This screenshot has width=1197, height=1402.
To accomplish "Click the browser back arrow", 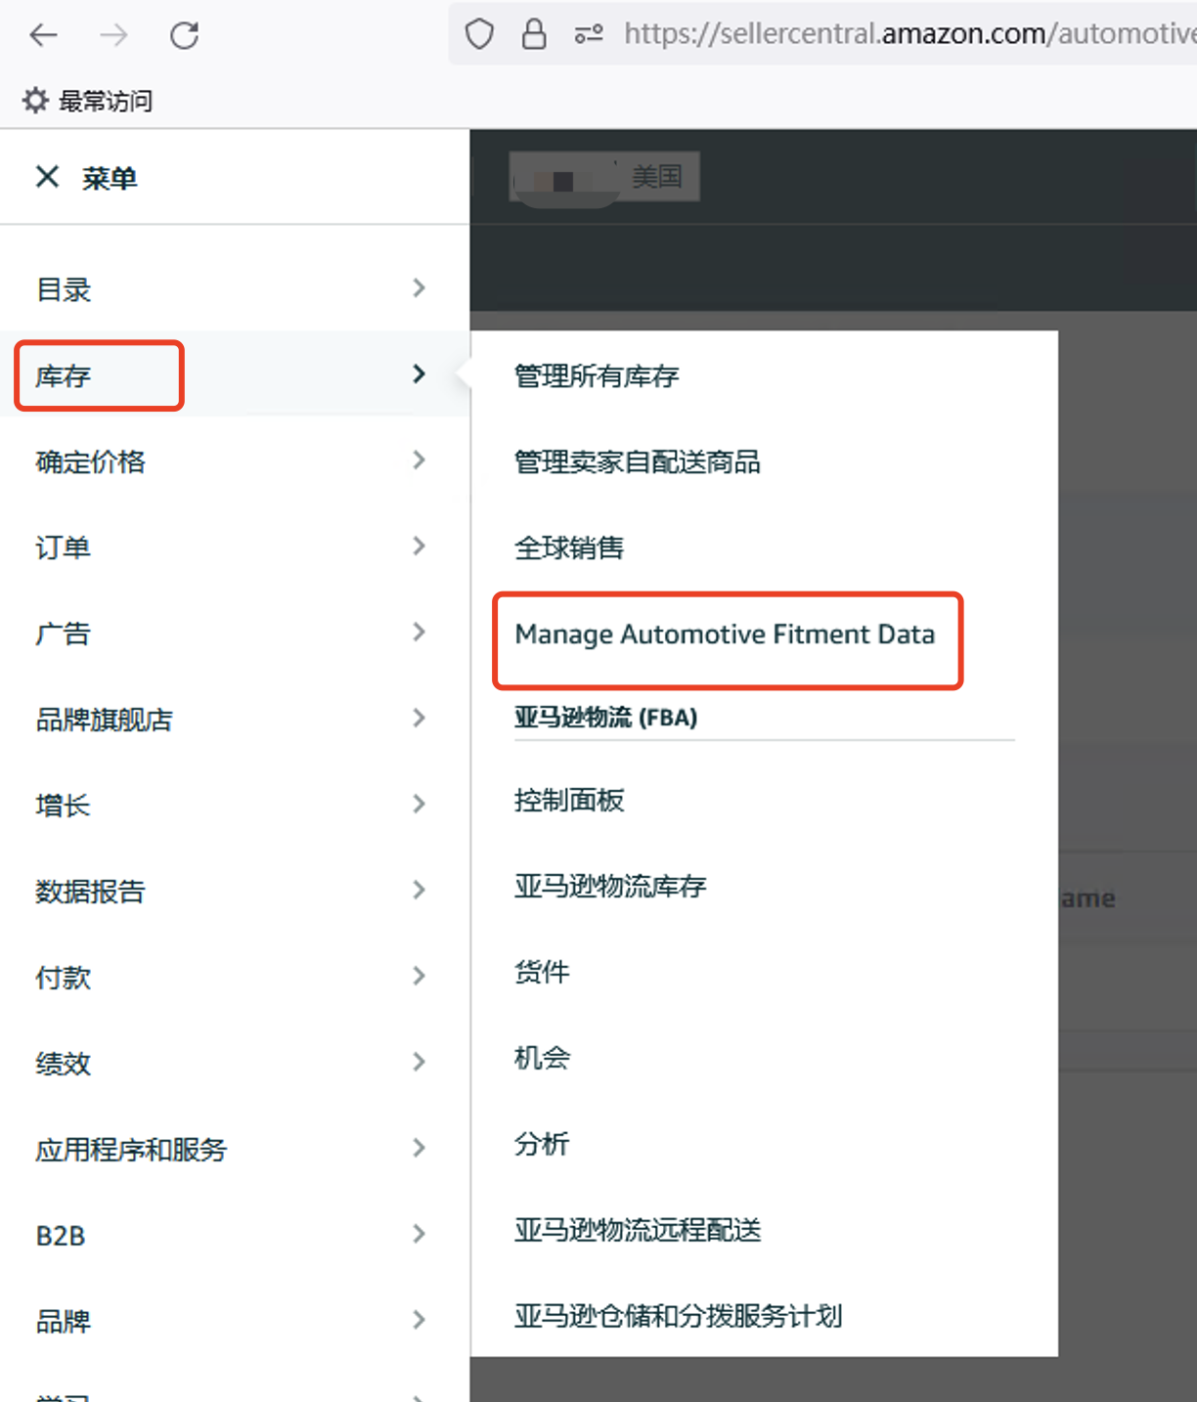I will (x=44, y=36).
